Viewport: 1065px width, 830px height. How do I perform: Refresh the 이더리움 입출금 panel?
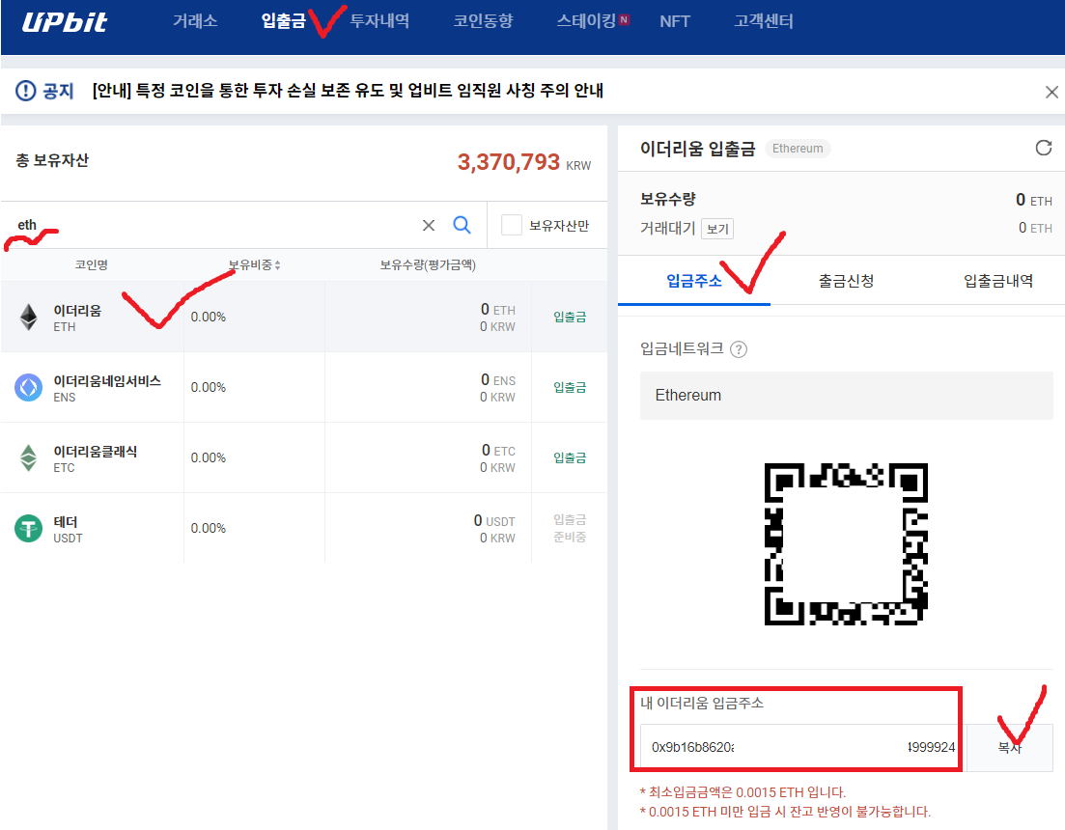[1043, 148]
